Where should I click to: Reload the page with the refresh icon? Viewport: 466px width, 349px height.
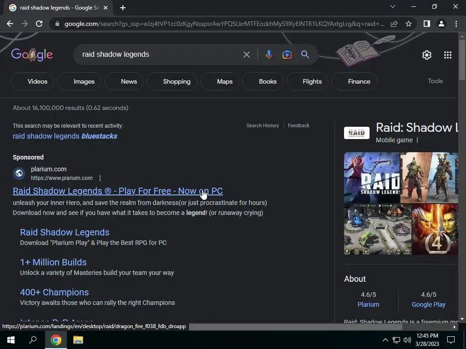point(39,24)
